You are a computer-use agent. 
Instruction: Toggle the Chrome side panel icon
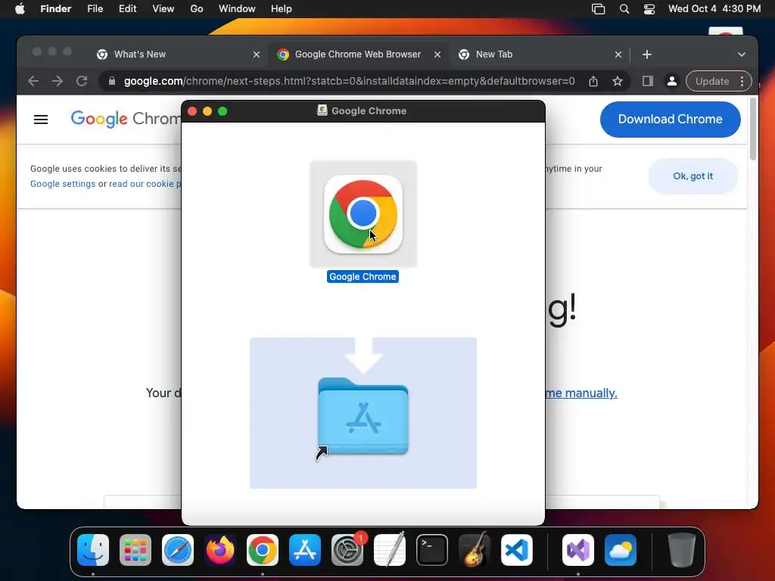(648, 81)
